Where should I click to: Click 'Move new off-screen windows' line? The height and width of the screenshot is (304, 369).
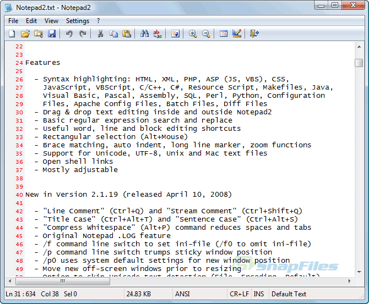142,269
